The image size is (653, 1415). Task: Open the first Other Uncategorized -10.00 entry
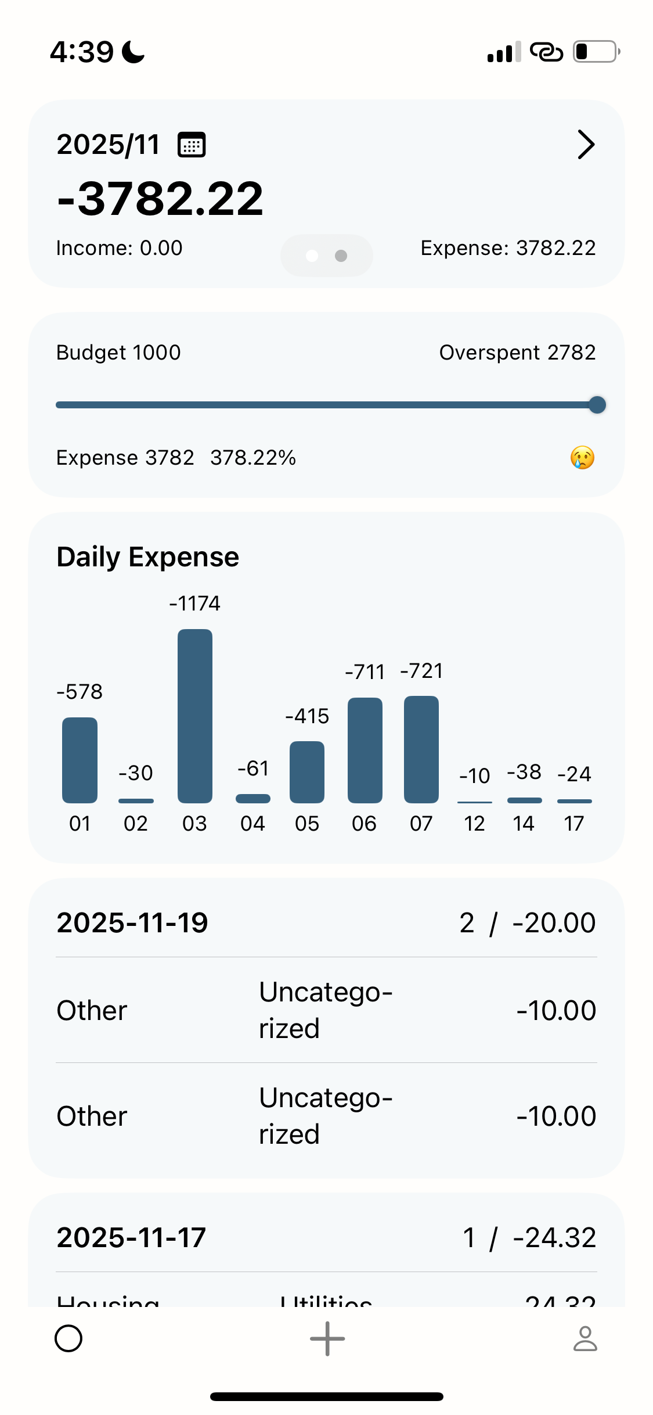click(x=326, y=1010)
